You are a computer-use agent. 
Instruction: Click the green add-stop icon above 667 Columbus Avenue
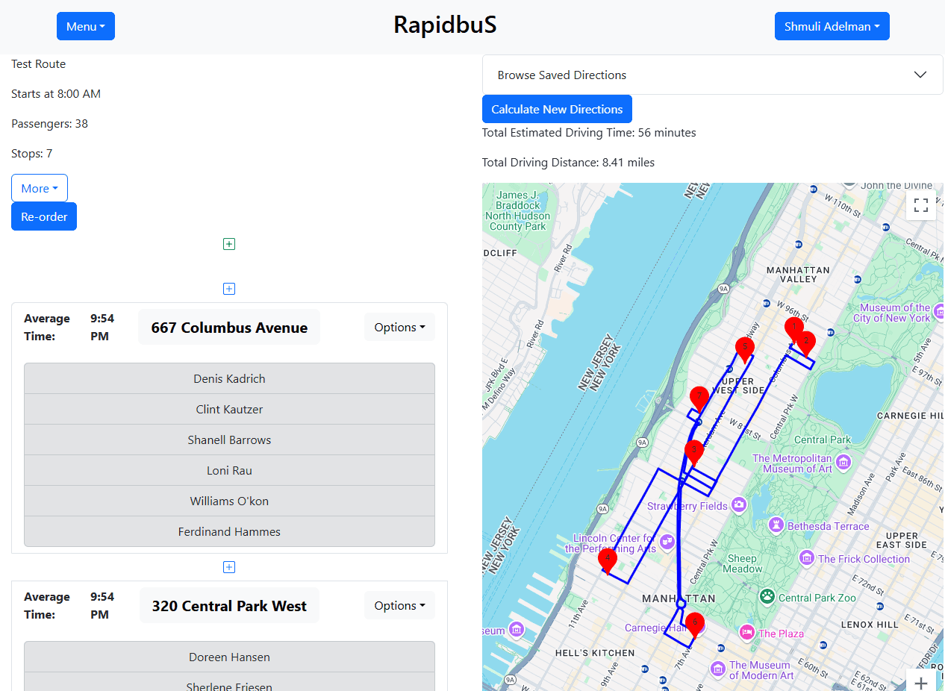pyautogui.click(x=229, y=243)
